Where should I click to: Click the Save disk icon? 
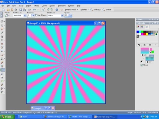coord(21,10)
